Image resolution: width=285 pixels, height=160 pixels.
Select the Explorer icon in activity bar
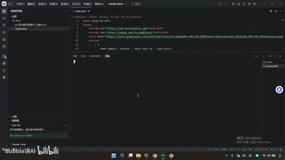4,11
